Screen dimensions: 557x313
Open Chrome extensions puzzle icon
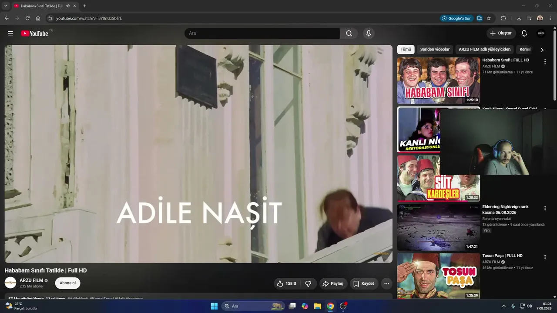[x=503, y=18]
